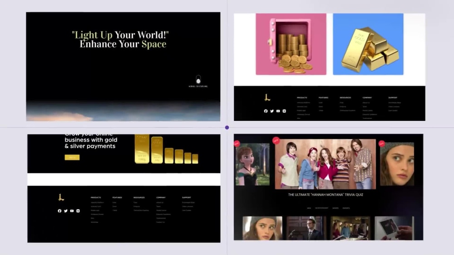Click the red NEW badge on the Hannah Montana image
The width and height of the screenshot is (454, 255).
click(x=276, y=140)
